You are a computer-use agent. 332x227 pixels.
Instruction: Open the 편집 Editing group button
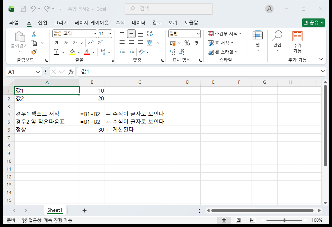click(x=277, y=41)
